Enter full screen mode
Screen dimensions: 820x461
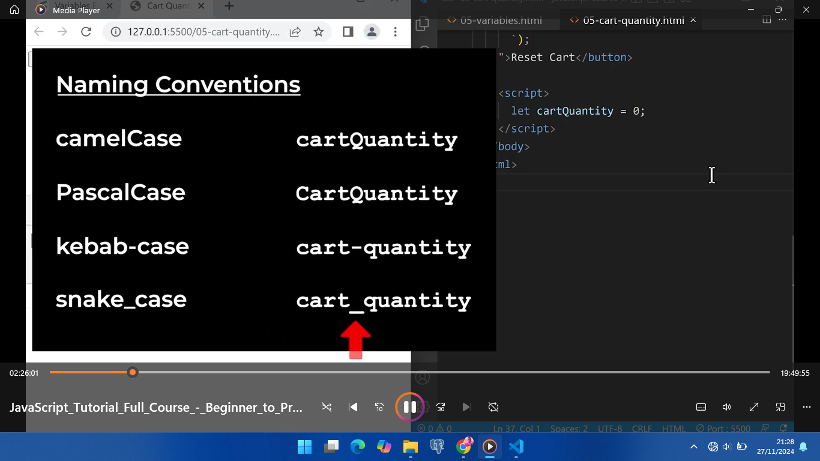coord(754,407)
